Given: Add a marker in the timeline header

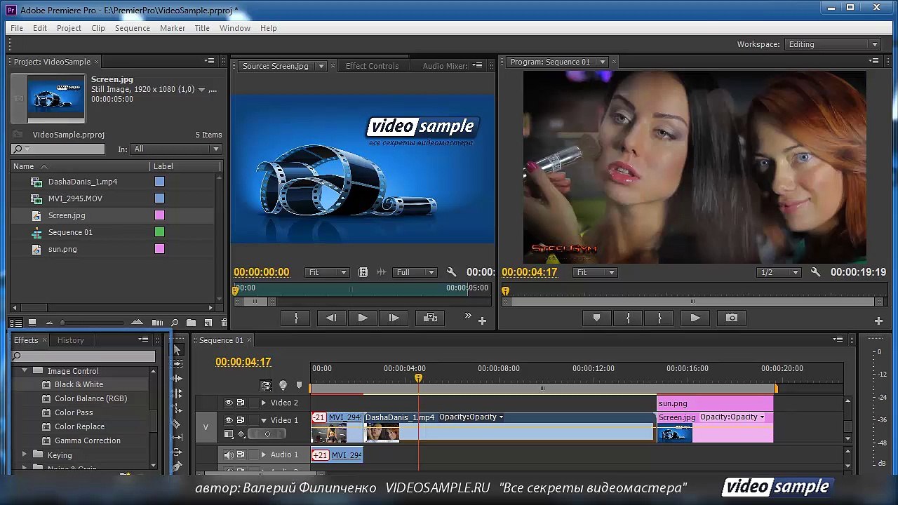Looking at the screenshot, I should point(300,385).
